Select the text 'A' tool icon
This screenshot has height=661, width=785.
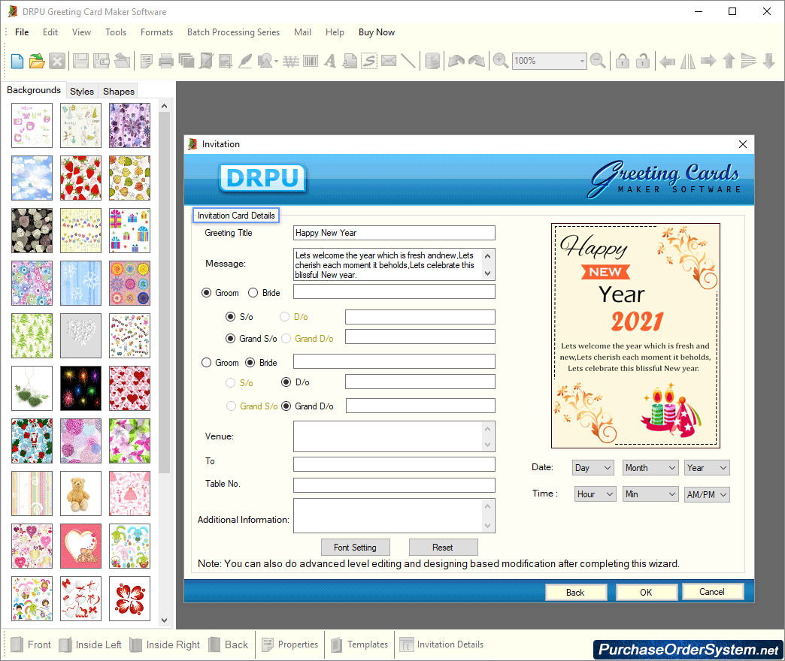[329, 61]
